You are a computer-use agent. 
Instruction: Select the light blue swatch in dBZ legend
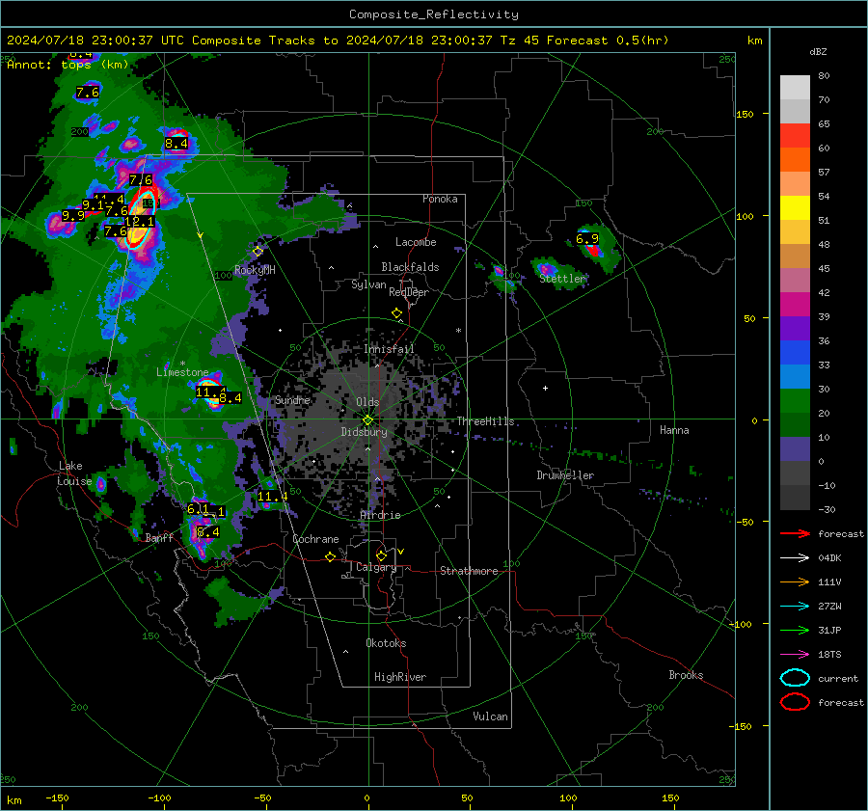(x=795, y=376)
